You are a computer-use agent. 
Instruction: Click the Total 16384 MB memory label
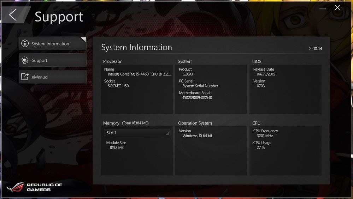point(135,123)
